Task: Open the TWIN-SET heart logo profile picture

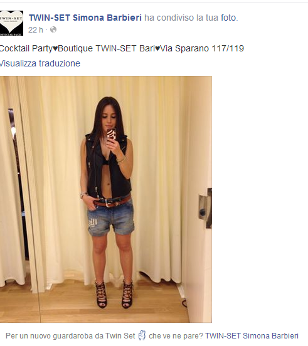Action: [11, 23]
